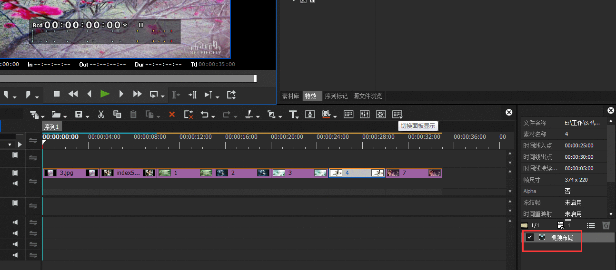Expand the open project folder dropdown
Image resolution: width=616 pixels, height=270 pixels.
64,116
